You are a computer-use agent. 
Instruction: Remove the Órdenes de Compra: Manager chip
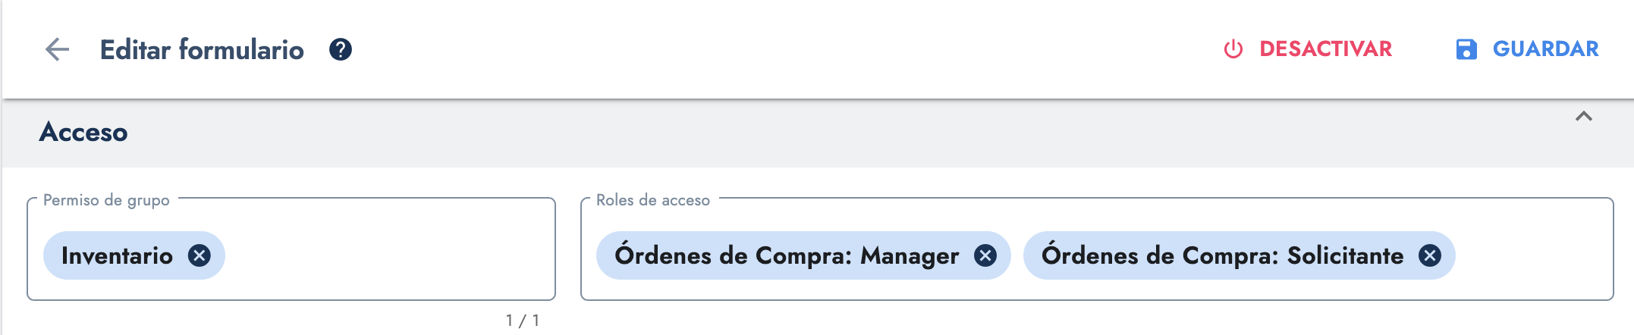(x=985, y=256)
